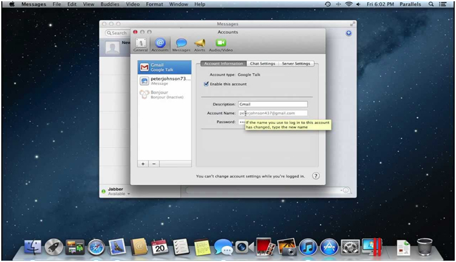Open the volume control in menu bar
Screen dimensions: 456x262
(x=359, y=4)
